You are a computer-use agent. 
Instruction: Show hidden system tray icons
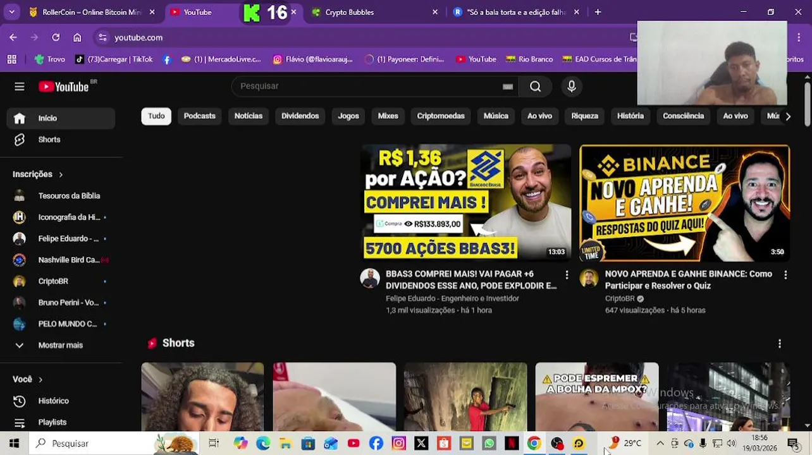tap(660, 444)
